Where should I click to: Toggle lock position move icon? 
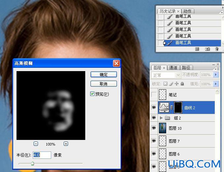176,84
